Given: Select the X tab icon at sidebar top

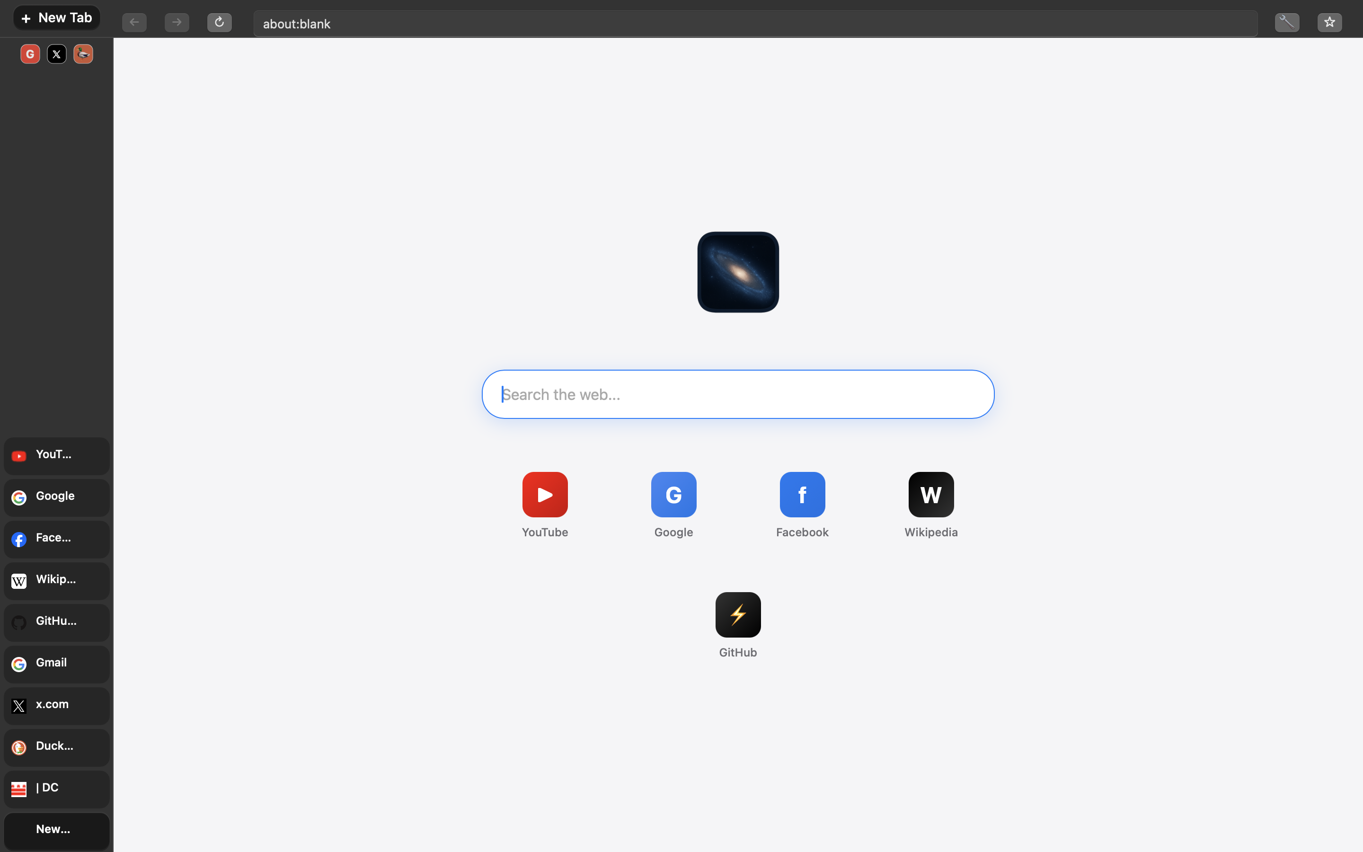Looking at the screenshot, I should (x=56, y=53).
